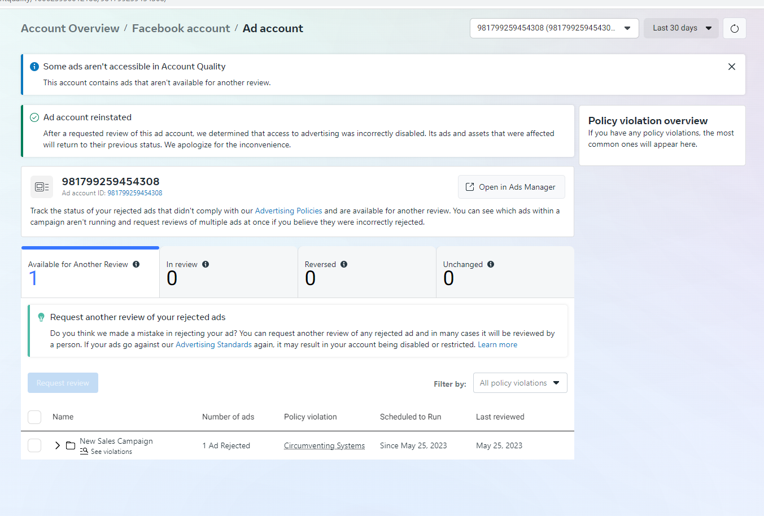This screenshot has width=764, height=516.
Task: Click the Ad account breadcrumb title
Action: 273,28
